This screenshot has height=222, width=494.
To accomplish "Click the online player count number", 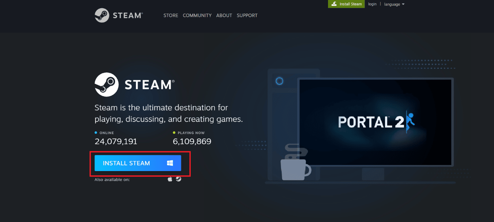I will (x=115, y=141).
